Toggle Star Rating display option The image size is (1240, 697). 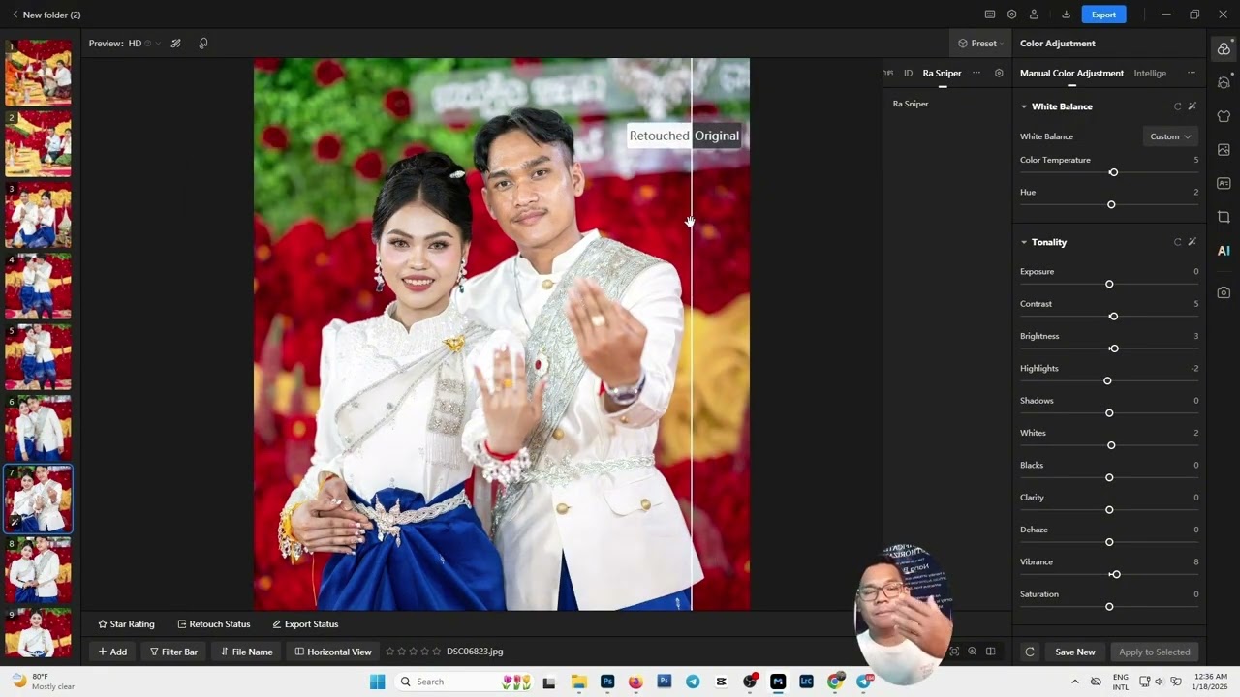[x=126, y=624]
